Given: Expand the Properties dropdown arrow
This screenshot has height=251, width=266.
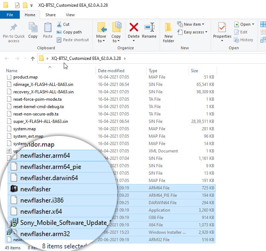Looking at the screenshot, I should pos(222,41).
